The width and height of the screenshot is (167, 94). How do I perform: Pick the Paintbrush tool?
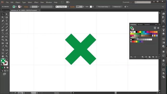coord(3,27)
